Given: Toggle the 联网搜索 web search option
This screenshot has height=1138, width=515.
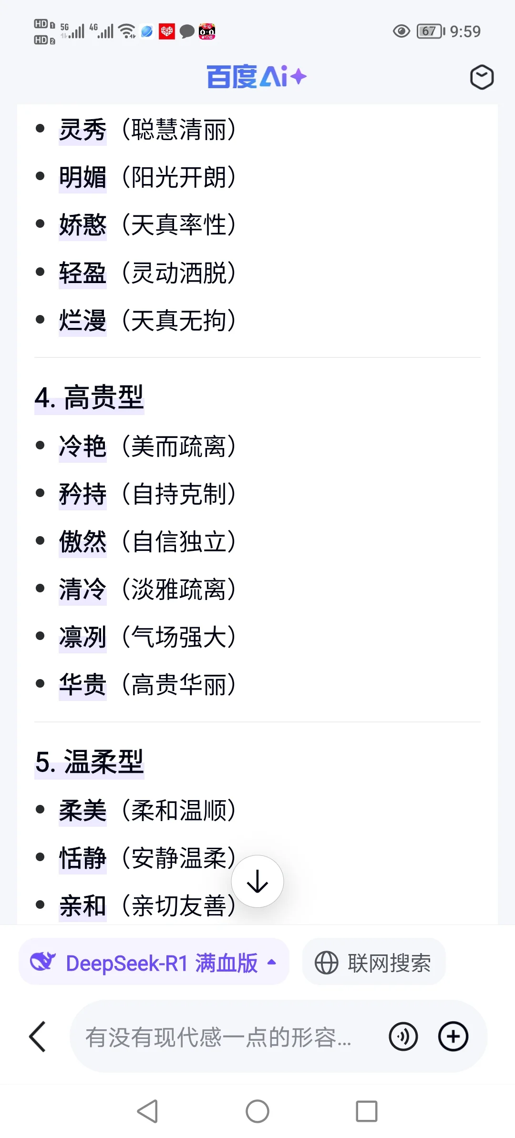Looking at the screenshot, I should tap(374, 962).
